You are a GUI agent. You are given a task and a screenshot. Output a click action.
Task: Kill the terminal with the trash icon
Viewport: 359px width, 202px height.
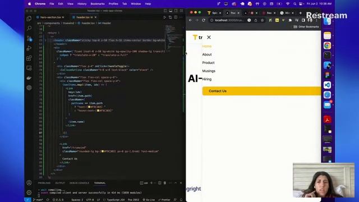tap(165, 183)
